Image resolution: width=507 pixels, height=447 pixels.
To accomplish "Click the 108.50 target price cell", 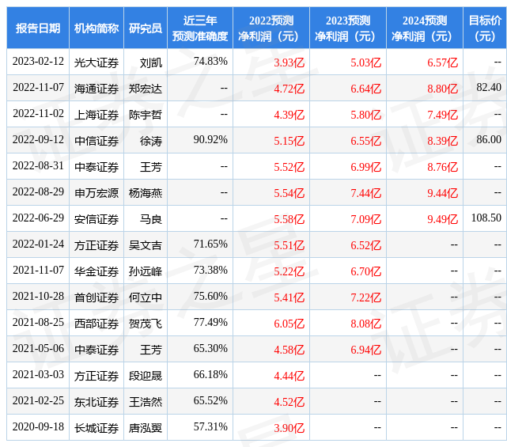I will click(486, 218).
